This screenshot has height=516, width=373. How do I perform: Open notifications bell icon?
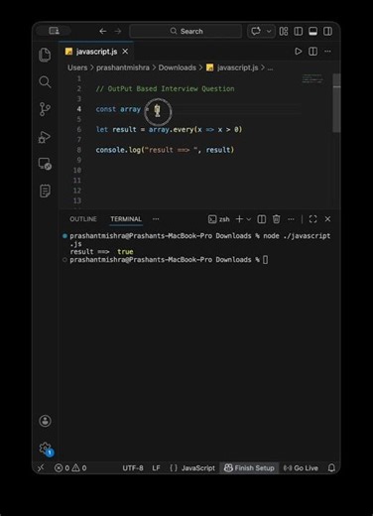tap(331, 468)
